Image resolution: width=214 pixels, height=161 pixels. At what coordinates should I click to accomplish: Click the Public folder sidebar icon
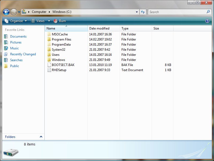pyautogui.click(x=6, y=66)
